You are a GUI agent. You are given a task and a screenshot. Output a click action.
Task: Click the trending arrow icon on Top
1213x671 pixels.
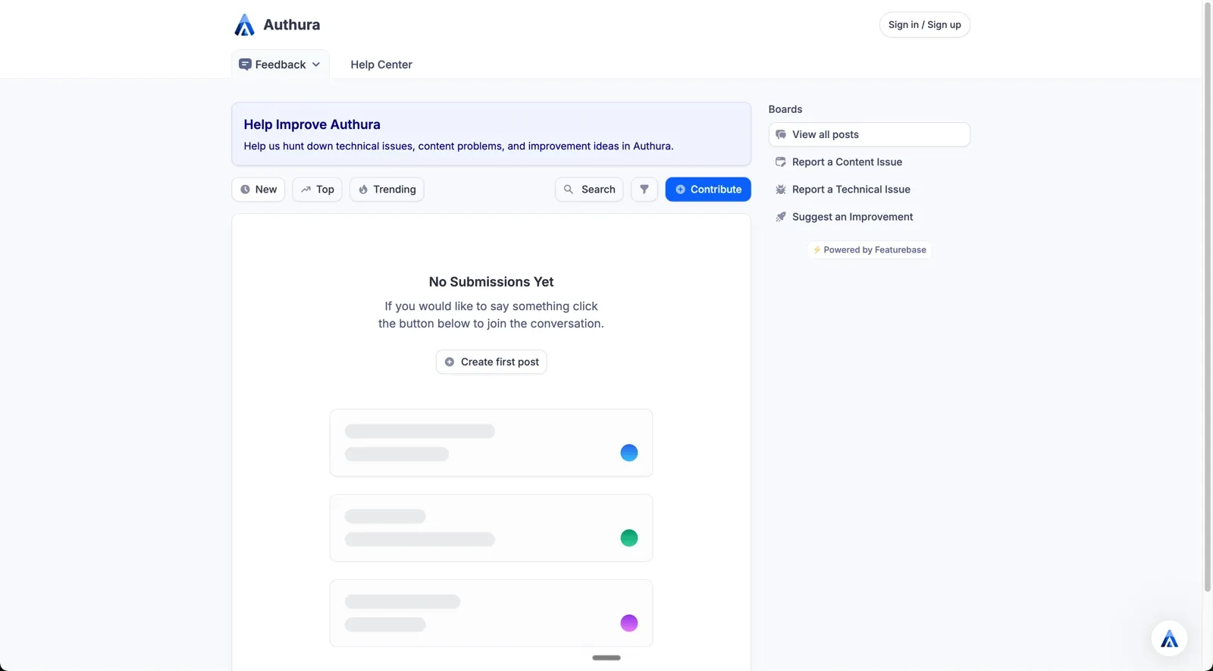point(306,190)
